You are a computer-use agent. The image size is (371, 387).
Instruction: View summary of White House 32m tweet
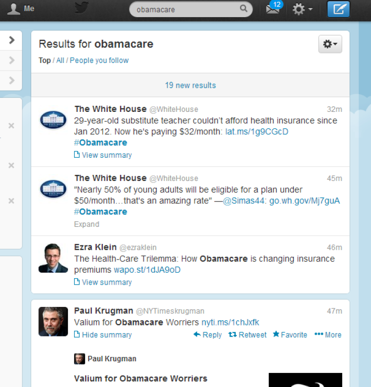pyautogui.click(x=103, y=155)
